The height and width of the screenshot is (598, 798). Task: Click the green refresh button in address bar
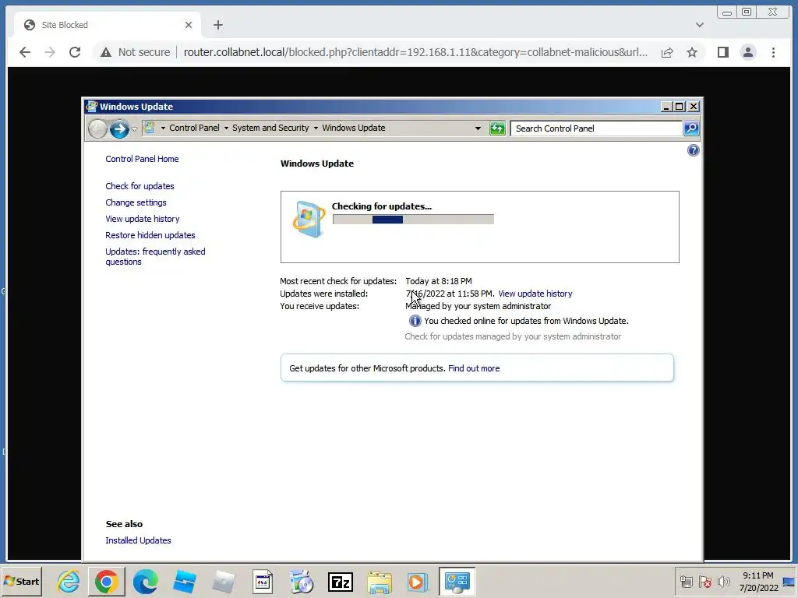tap(496, 128)
